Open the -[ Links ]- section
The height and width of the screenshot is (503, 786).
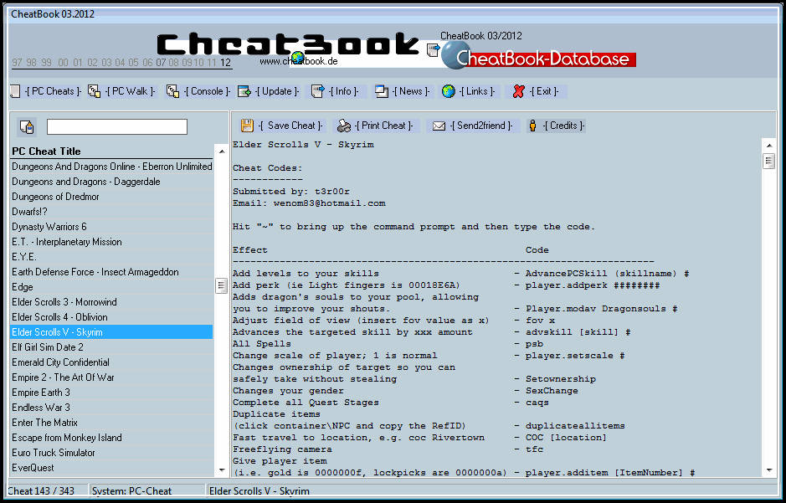tap(477, 91)
